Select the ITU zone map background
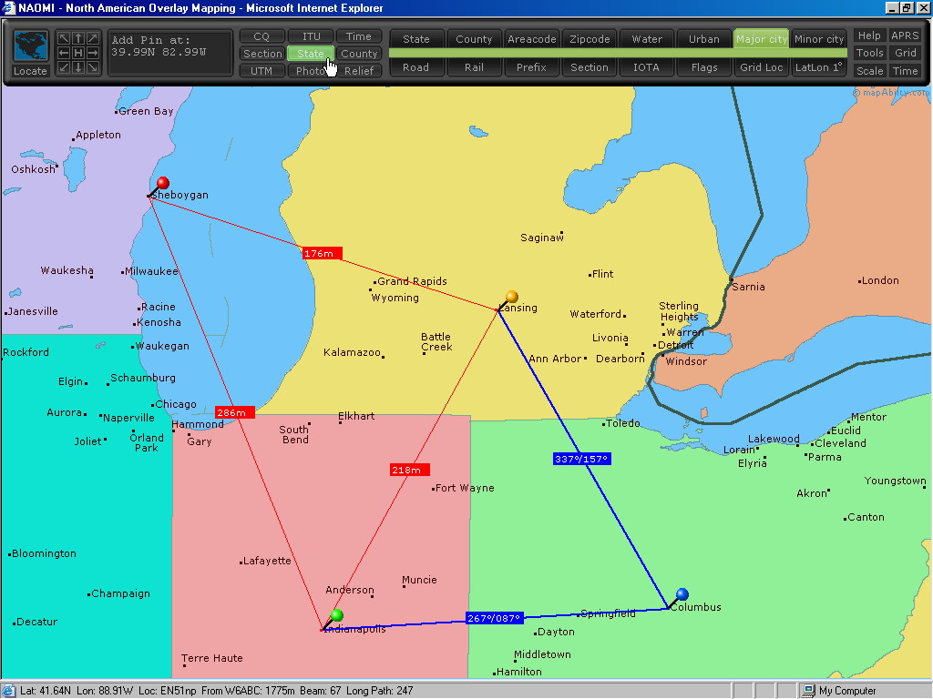933x699 pixels. click(x=311, y=36)
